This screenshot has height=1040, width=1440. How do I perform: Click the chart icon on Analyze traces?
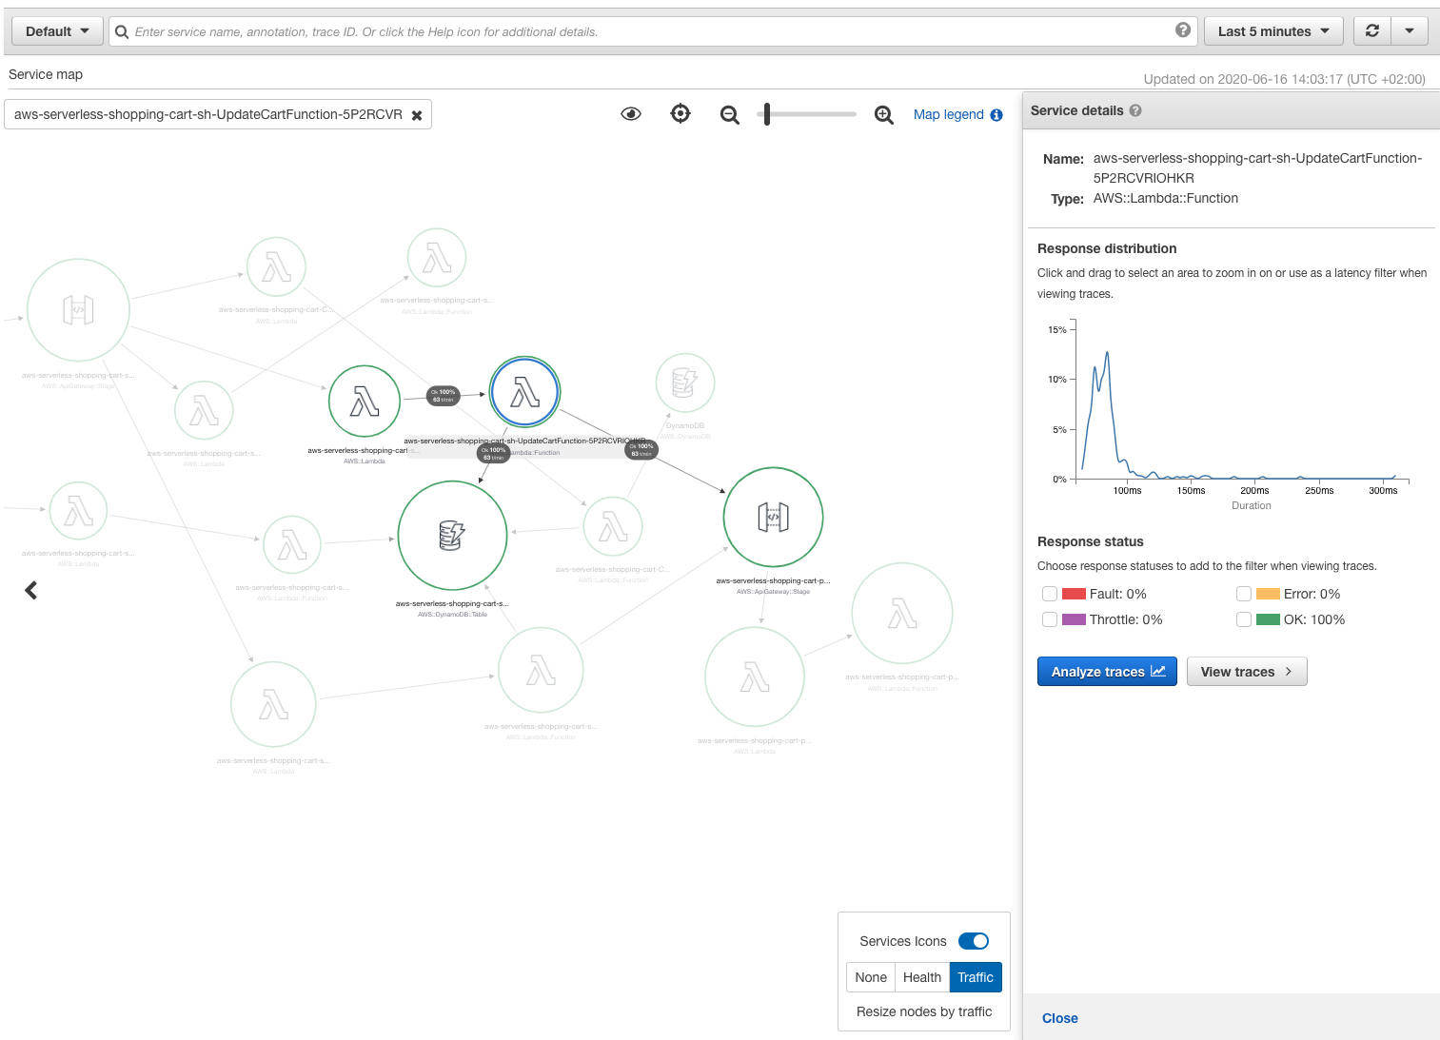coord(1158,671)
